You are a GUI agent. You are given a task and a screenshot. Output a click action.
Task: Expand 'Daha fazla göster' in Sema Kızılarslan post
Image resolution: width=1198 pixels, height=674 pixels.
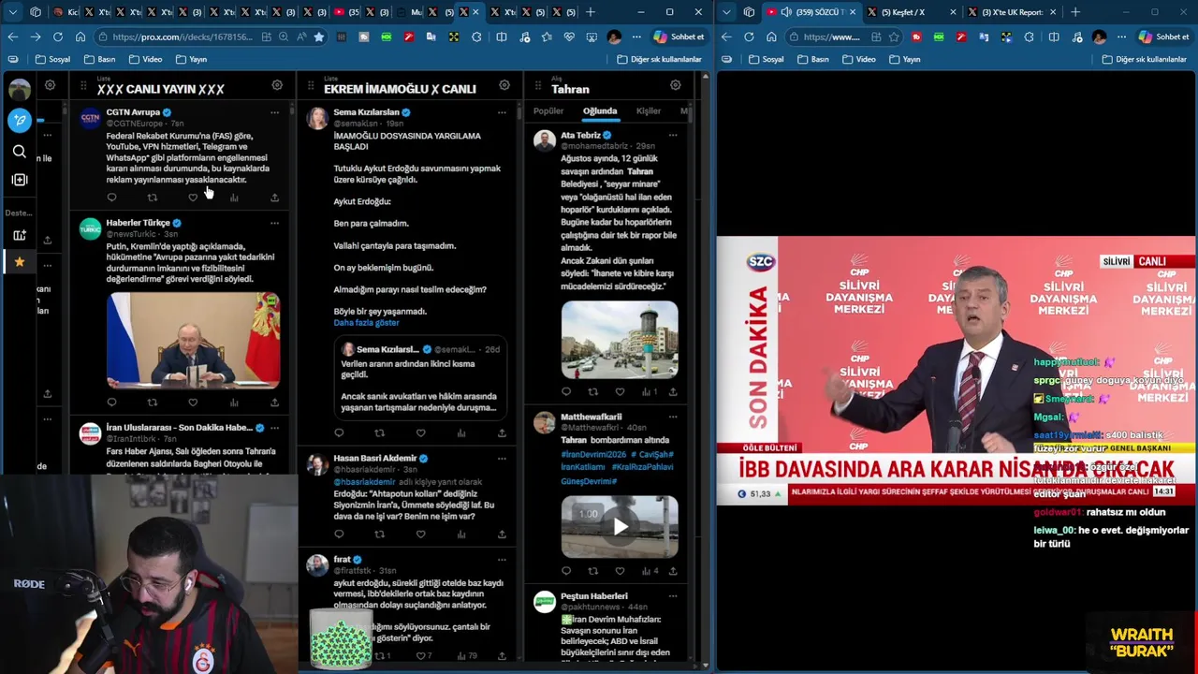coord(366,322)
